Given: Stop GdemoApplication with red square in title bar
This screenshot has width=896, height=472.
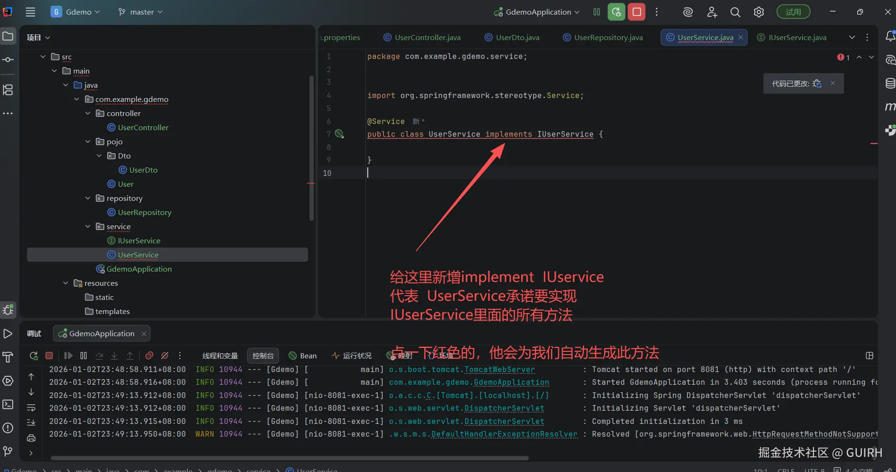Looking at the screenshot, I should point(636,12).
